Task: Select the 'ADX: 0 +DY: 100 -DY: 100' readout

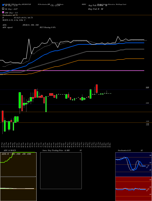Action: (16, 154)
